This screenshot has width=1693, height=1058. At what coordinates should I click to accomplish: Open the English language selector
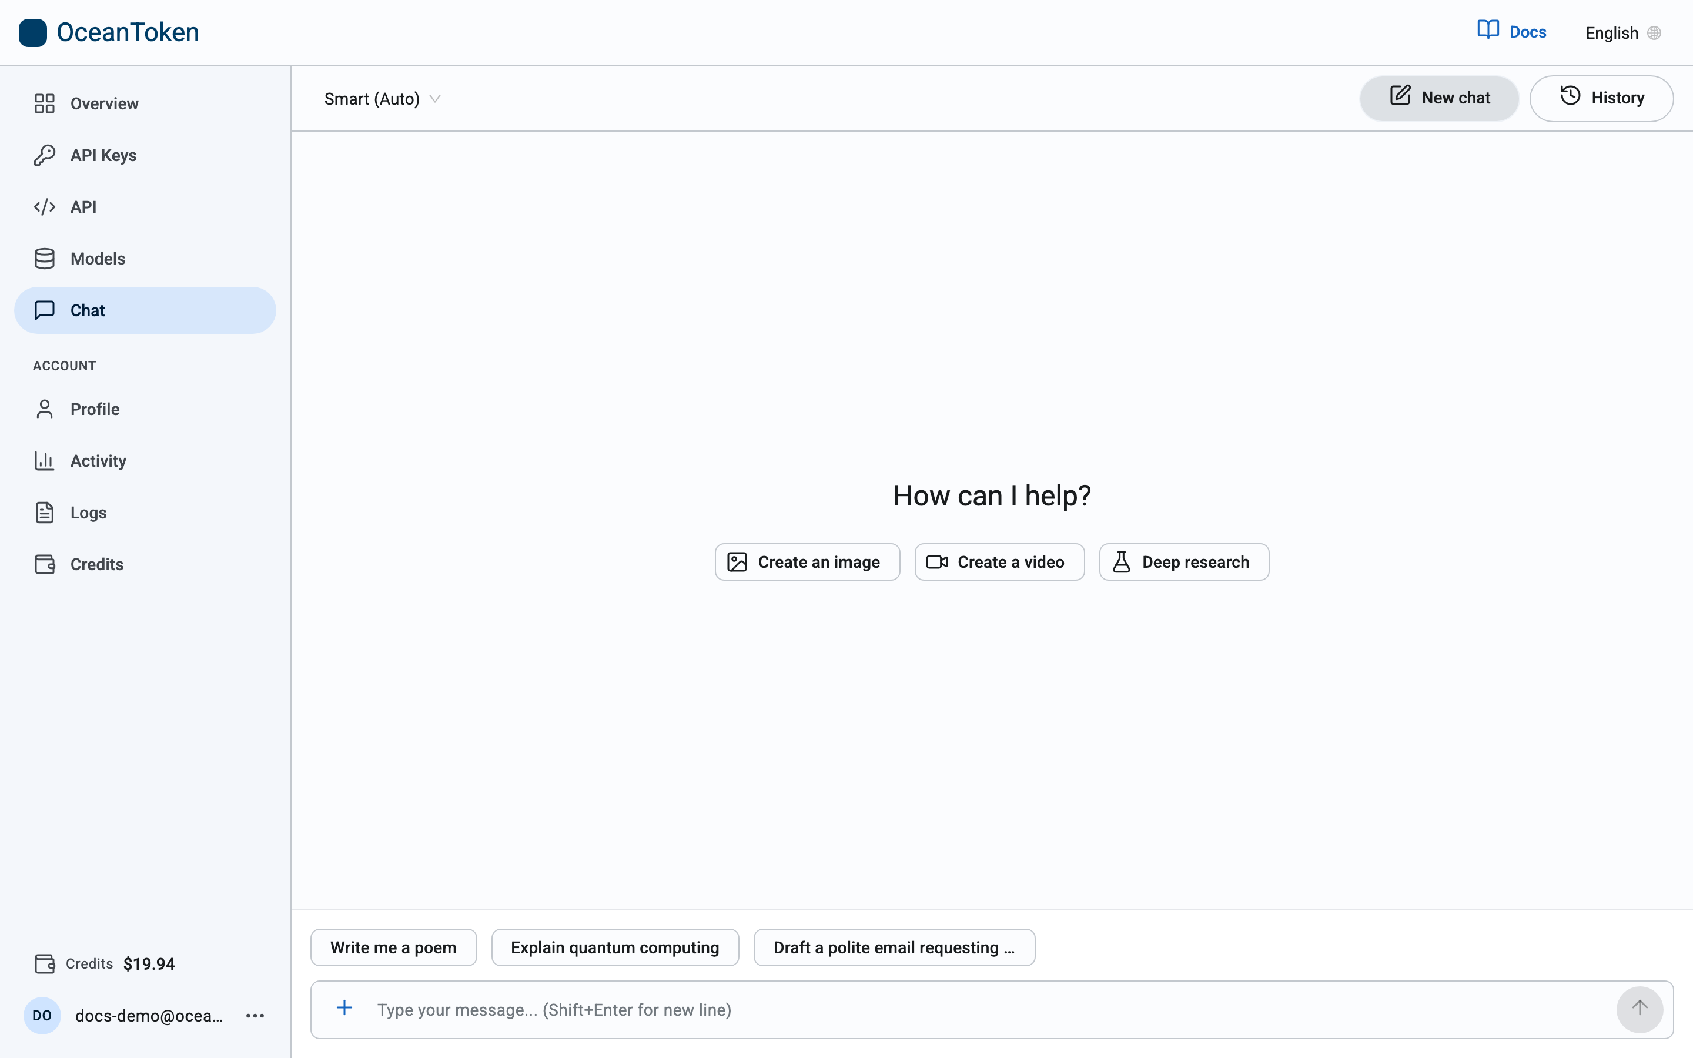coord(1623,33)
